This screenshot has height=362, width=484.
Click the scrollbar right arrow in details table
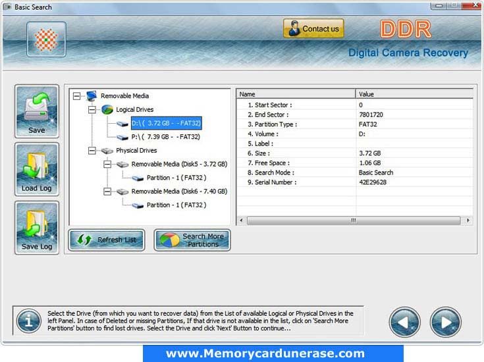pyautogui.click(x=468, y=220)
